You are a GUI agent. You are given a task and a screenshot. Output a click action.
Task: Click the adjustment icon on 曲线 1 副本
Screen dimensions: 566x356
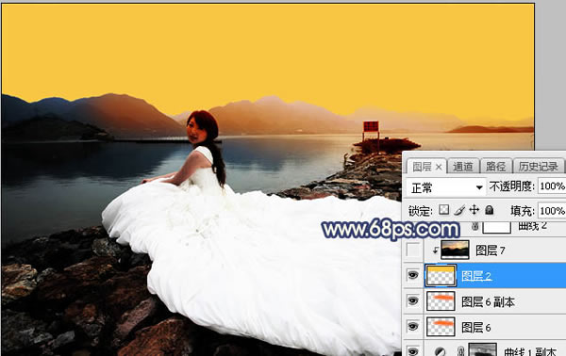(x=440, y=351)
